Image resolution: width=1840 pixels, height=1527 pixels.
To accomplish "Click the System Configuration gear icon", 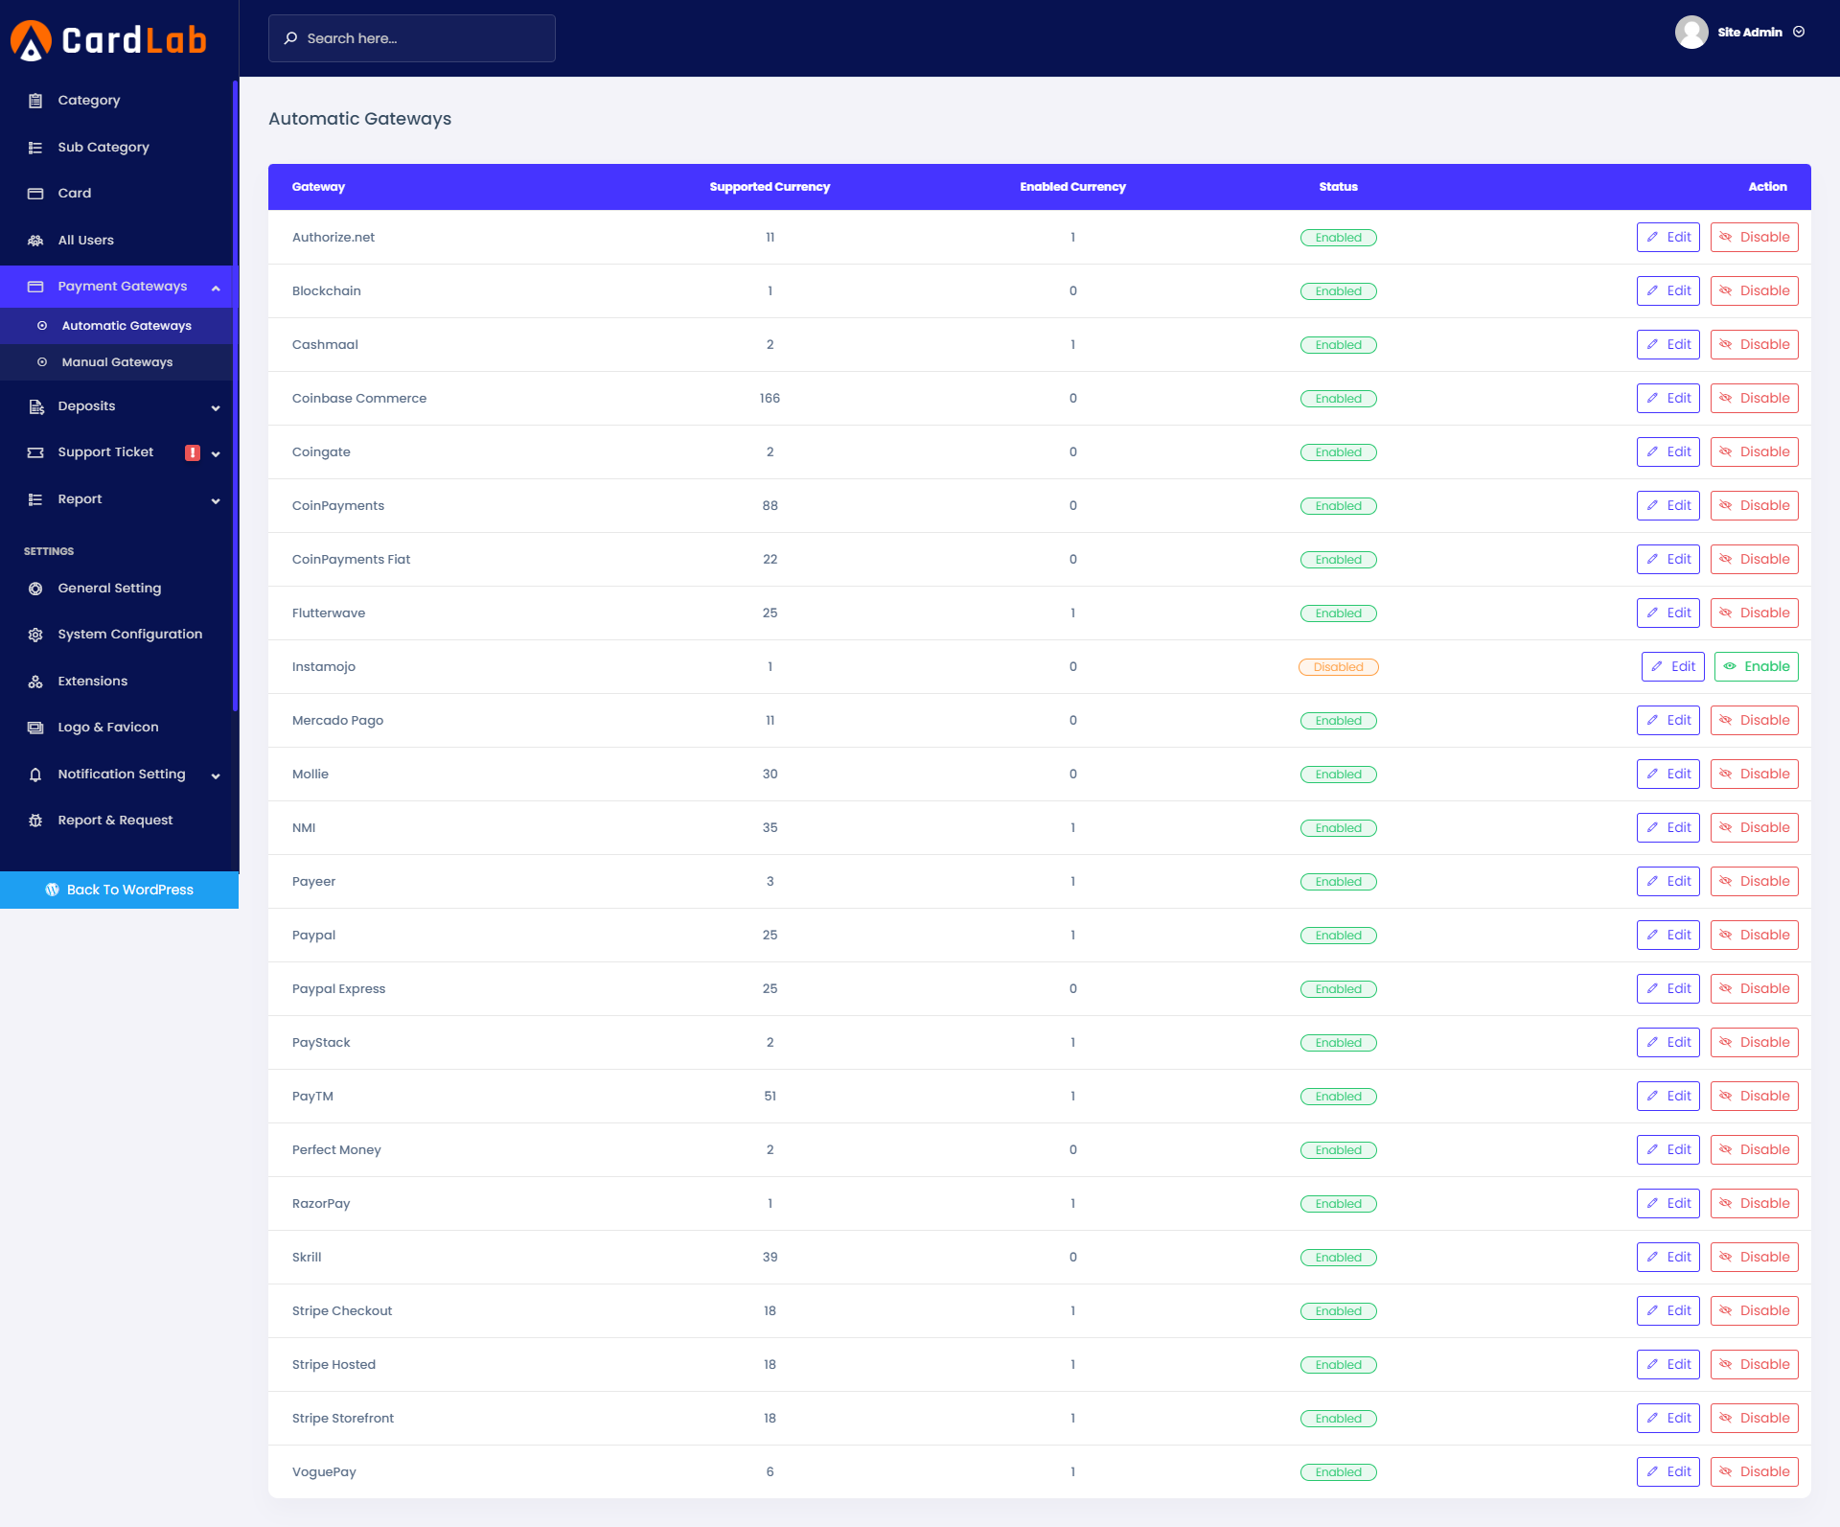I will (x=35, y=635).
